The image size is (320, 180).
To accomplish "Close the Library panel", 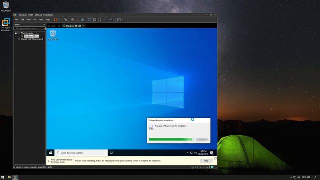I will (x=44, y=25).
